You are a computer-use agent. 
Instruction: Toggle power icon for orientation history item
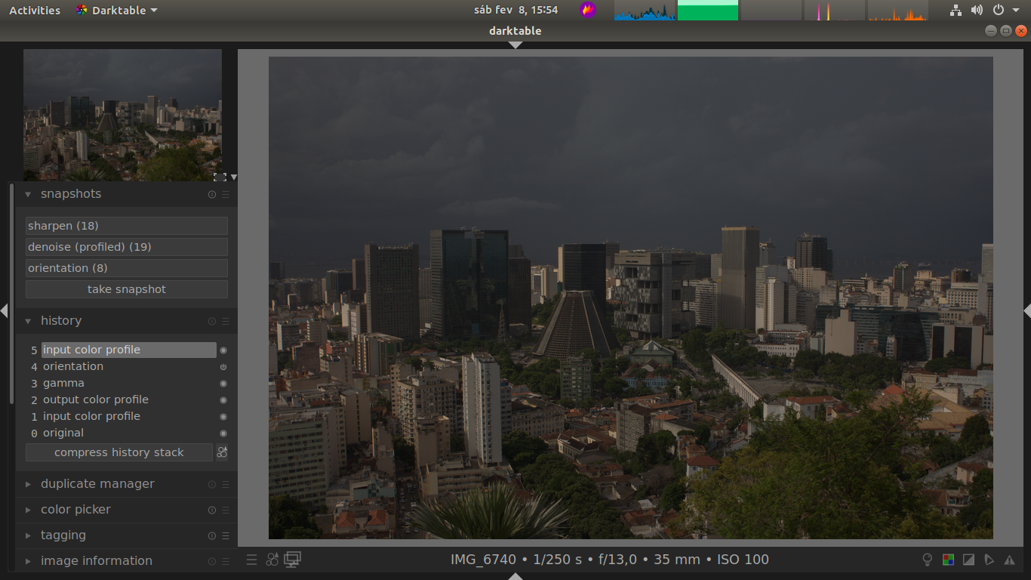click(x=223, y=367)
